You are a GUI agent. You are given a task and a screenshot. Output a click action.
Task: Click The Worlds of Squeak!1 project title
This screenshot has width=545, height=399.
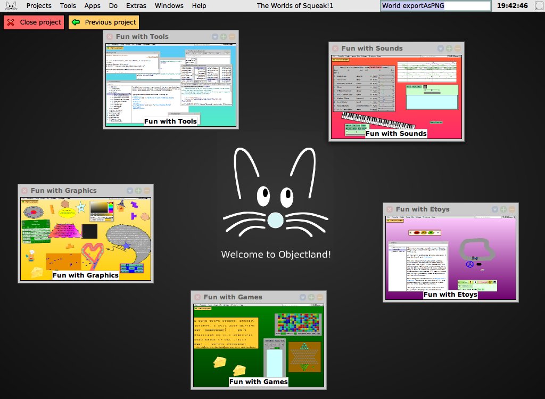tap(295, 5)
